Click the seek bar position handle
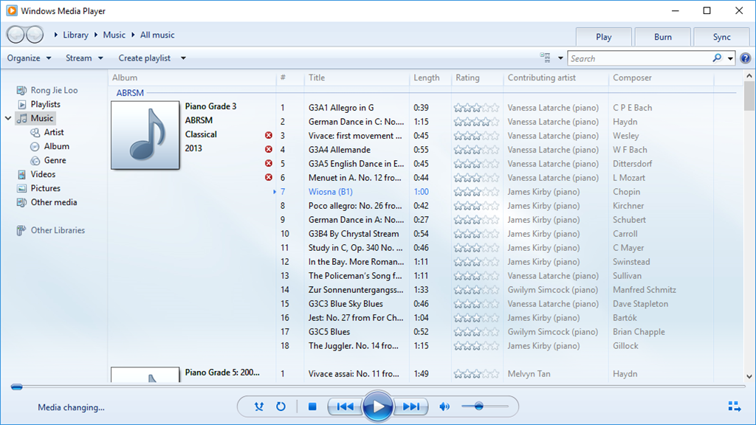756x425 pixels. 17,387
